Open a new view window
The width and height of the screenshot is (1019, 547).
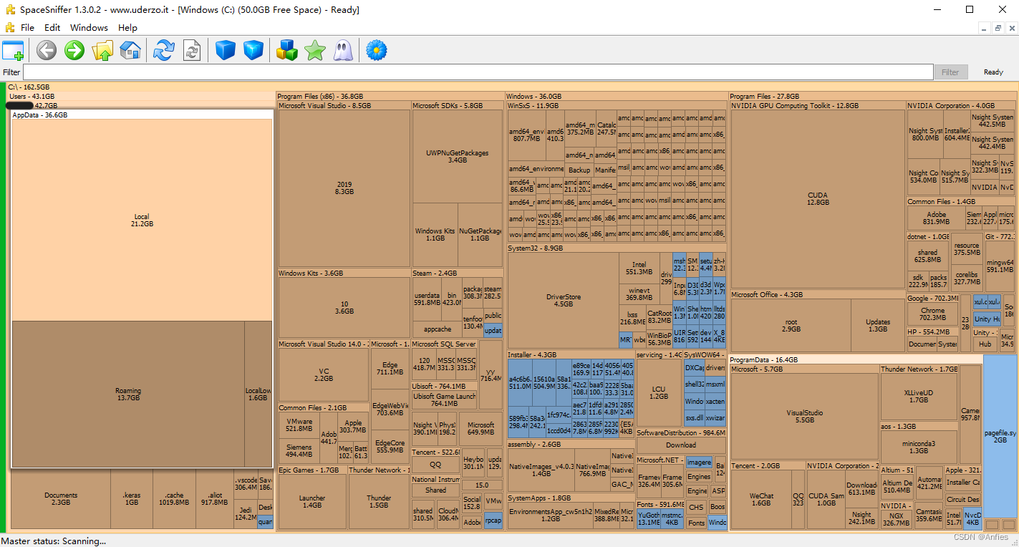[13, 51]
